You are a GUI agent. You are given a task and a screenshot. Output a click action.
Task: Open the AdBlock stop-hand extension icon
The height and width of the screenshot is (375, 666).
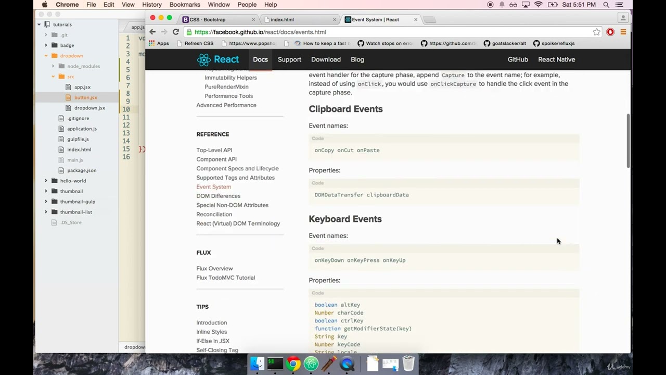[610, 32]
